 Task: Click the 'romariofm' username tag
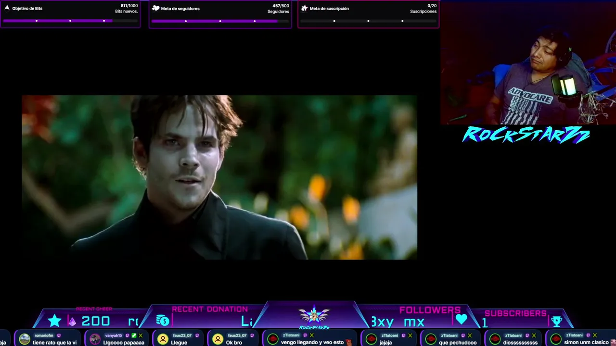[44, 335]
